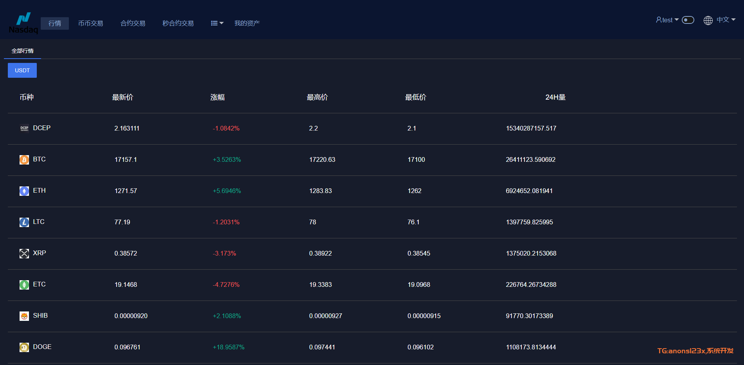Click DCEP latest price 2.163111
744x365 pixels.
tap(127, 128)
